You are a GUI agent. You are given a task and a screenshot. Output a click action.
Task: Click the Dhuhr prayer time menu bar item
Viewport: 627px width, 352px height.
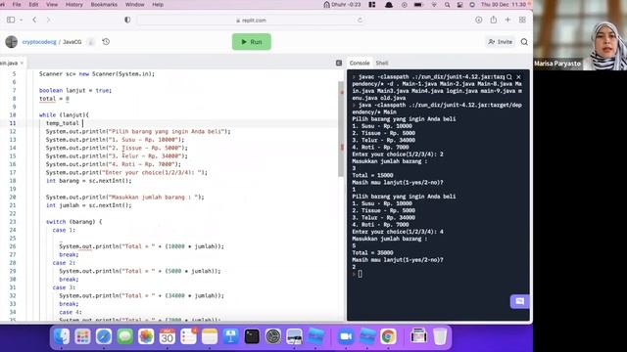click(342, 4)
